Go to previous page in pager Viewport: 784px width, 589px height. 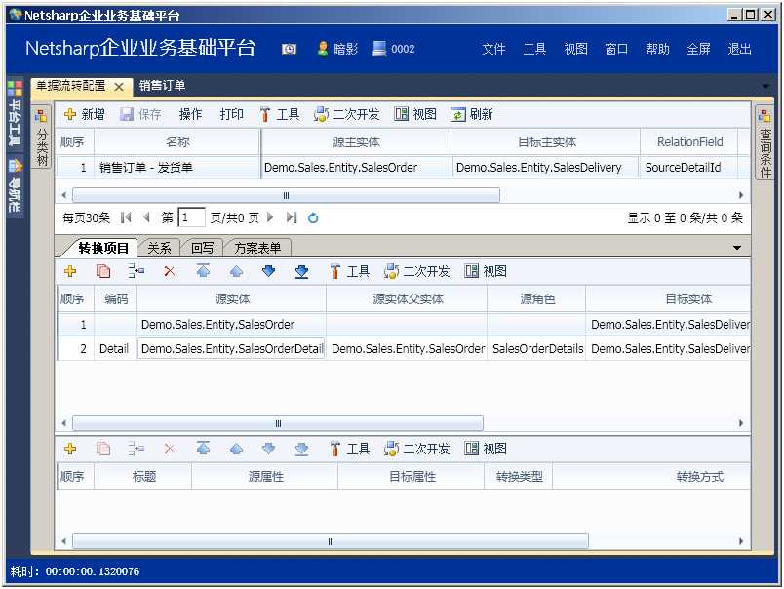point(146,217)
